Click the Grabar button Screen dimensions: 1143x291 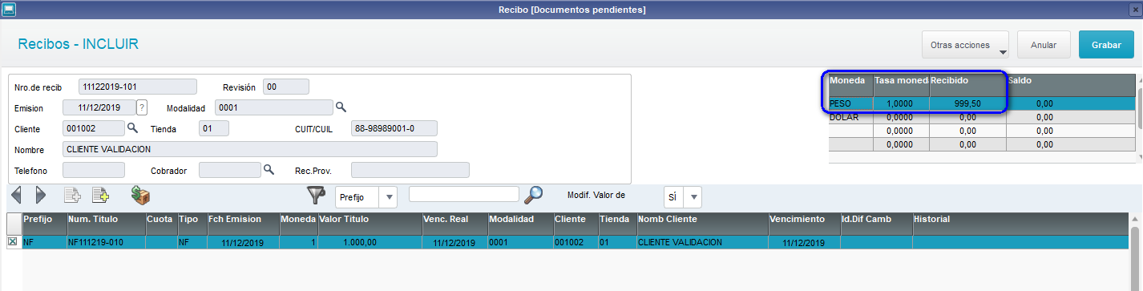pos(1106,45)
